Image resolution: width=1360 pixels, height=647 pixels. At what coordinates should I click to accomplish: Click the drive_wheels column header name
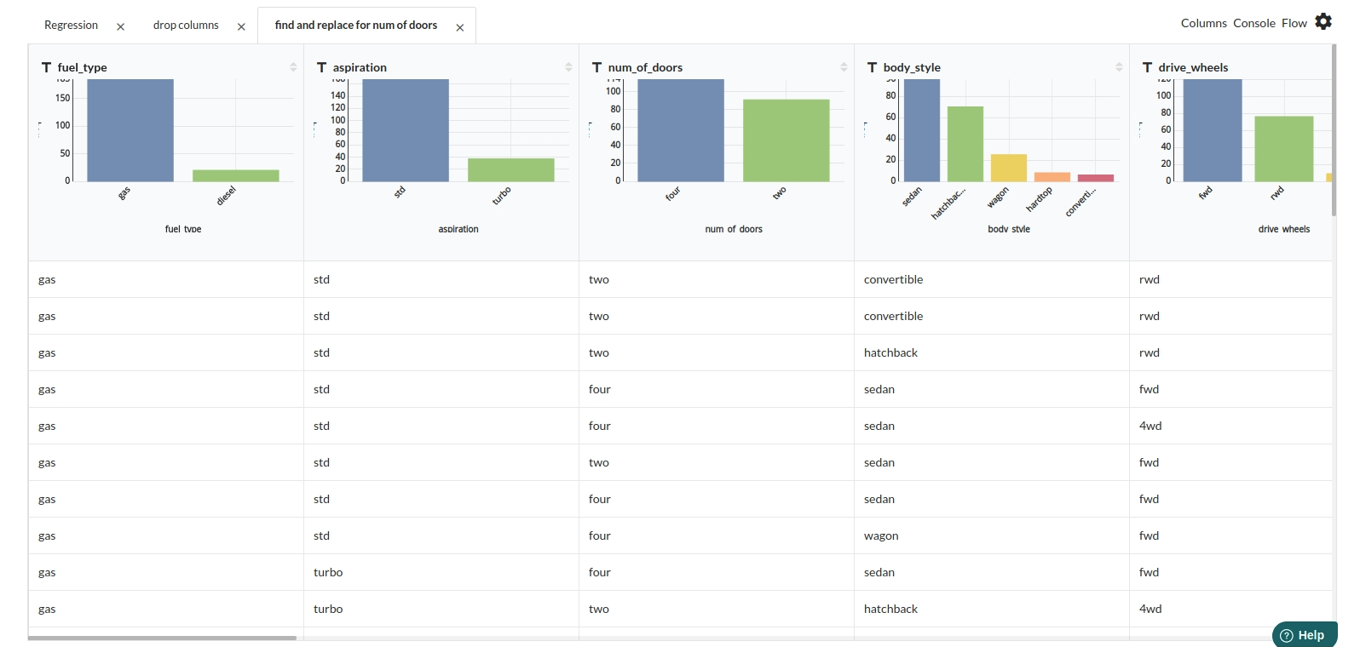(x=1193, y=67)
